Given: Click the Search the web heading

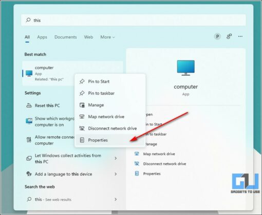Looking at the screenshot, I should pos(40,187).
